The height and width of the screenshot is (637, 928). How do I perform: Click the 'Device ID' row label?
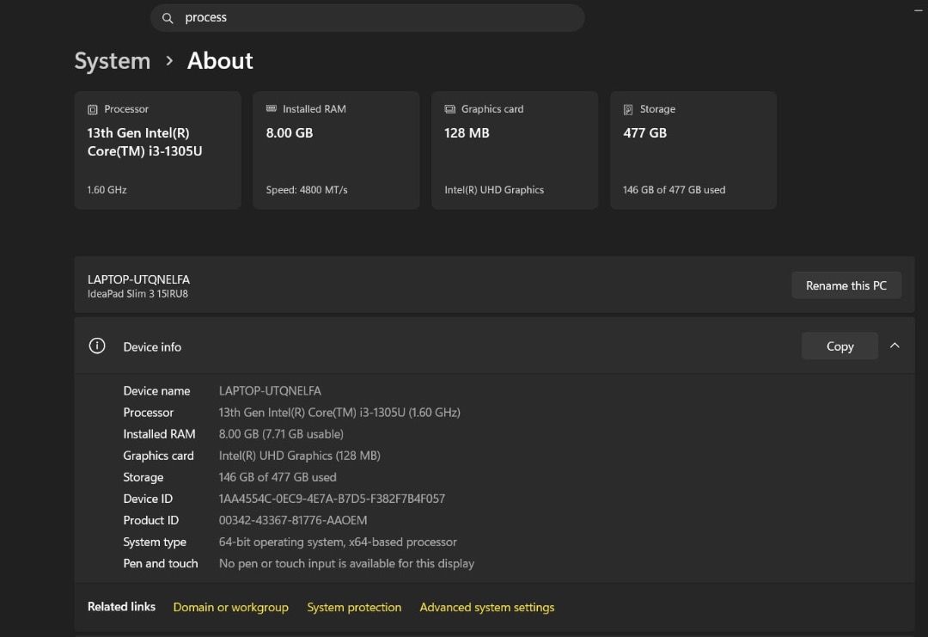point(148,499)
